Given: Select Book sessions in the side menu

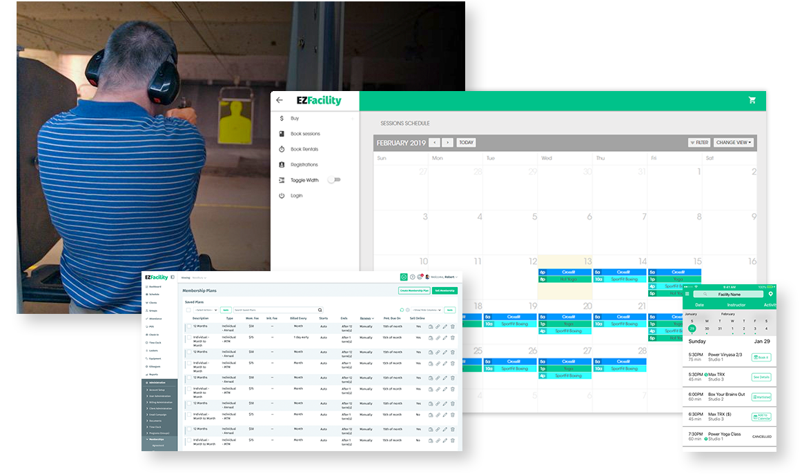Looking at the screenshot, I should pyautogui.click(x=305, y=134).
